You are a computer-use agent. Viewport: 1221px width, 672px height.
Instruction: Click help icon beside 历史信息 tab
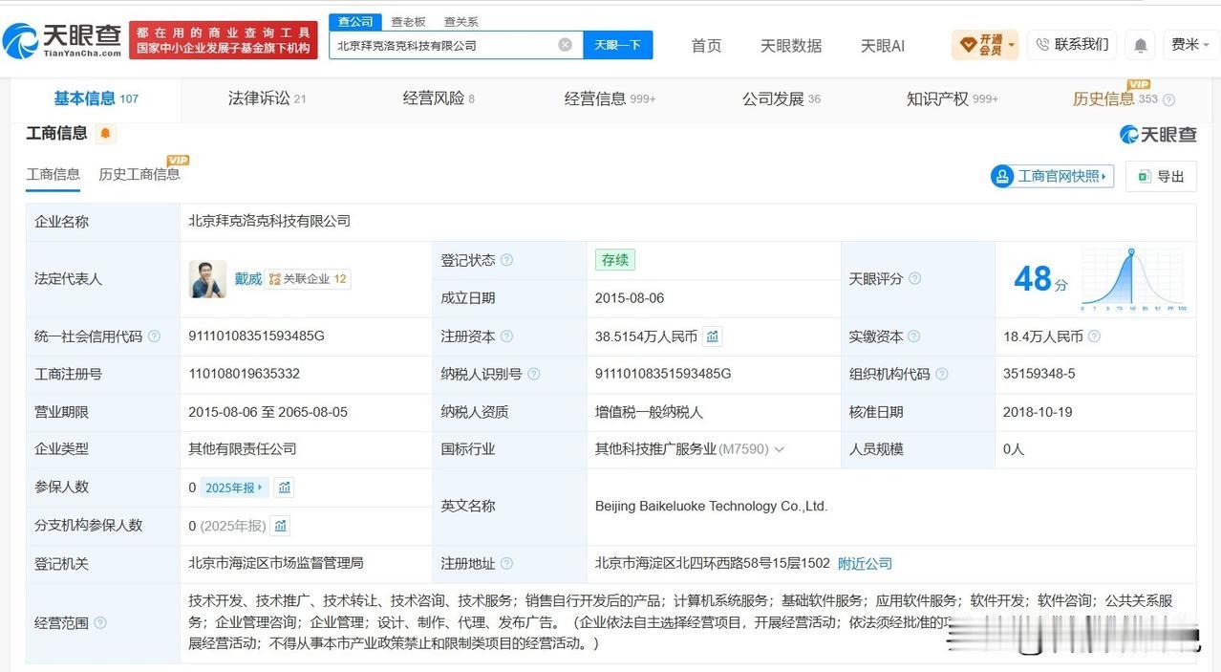coord(1168,99)
